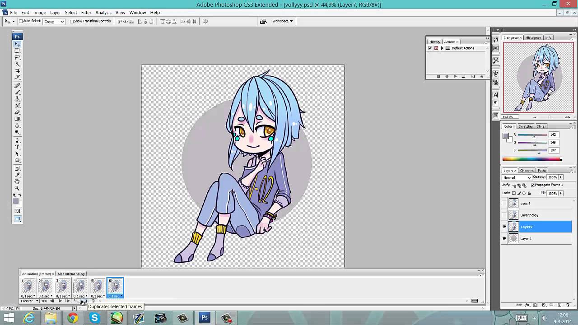Enable Show Transform Controls checkbox
This screenshot has height=325, width=578.
(x=71, y=21)
